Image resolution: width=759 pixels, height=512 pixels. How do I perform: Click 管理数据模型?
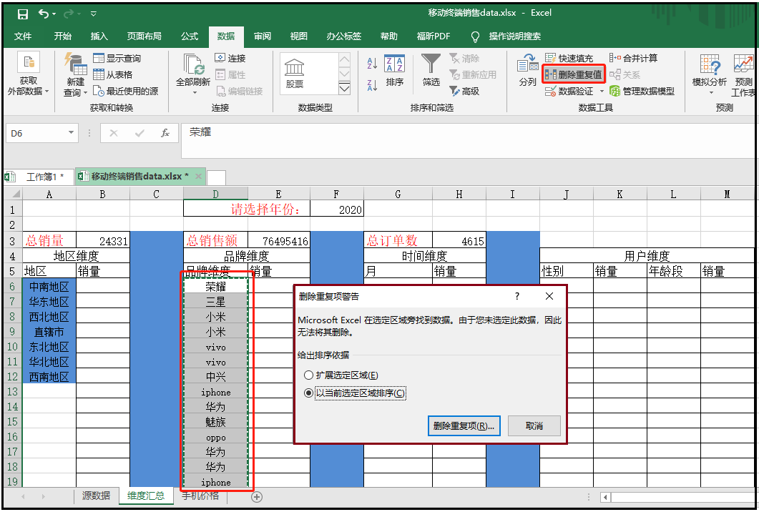642,91
